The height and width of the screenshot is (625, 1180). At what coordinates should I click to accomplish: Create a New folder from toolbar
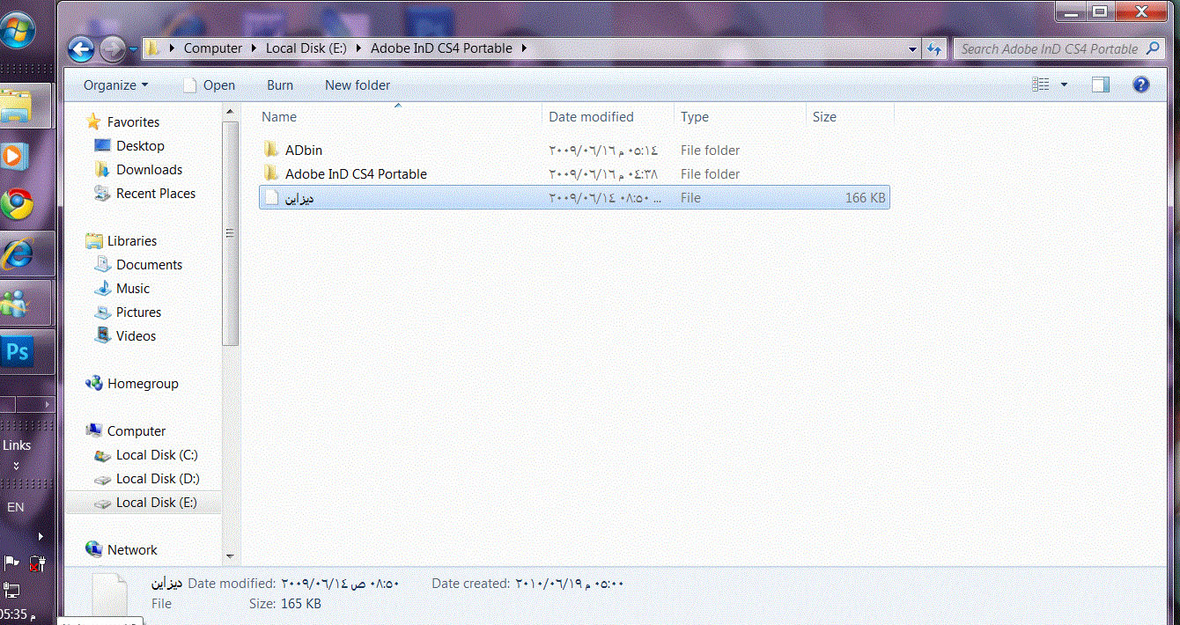coord(358,85)
